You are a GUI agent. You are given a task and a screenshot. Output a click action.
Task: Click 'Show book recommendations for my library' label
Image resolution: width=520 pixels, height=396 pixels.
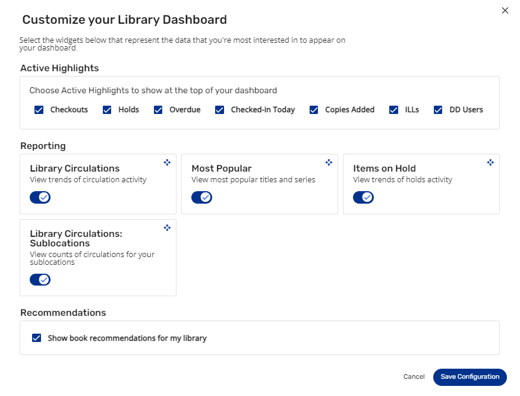127,338
